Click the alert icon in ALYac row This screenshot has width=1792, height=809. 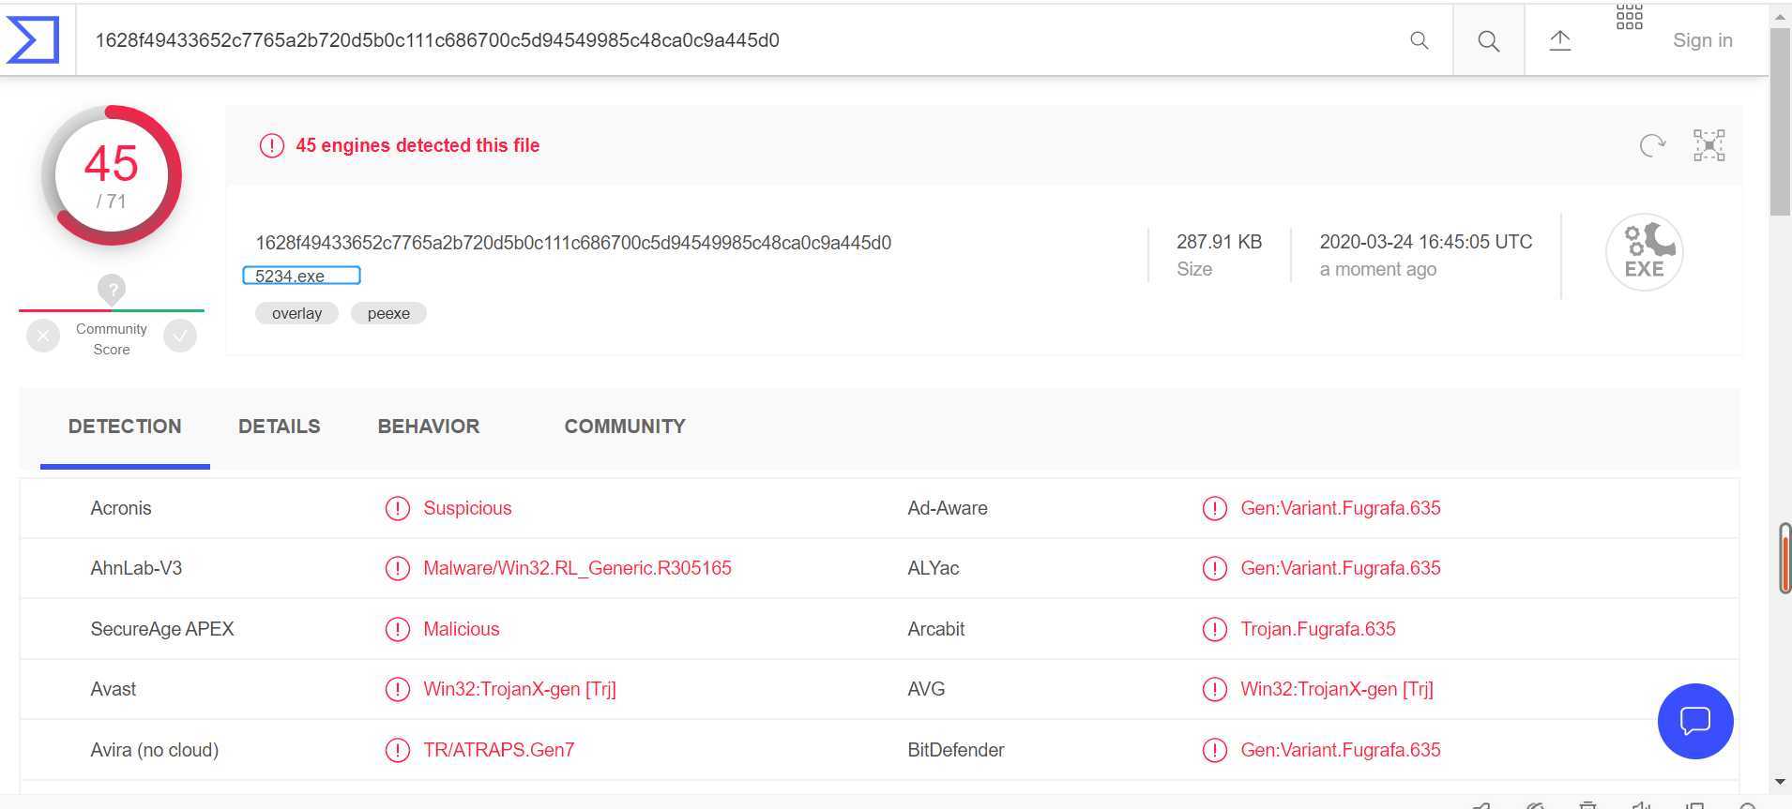point(1215,568)
